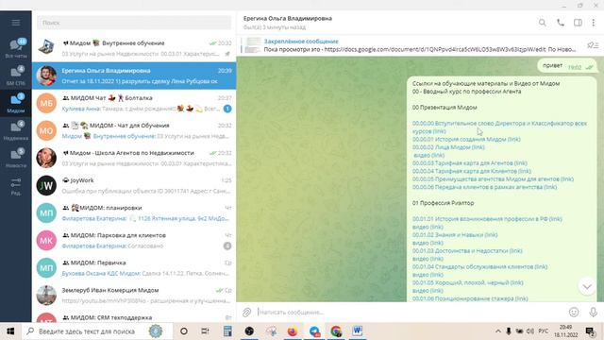Open link '00.01.03 Достоинства и Недостатки'
Viewport: 604px width, 340px height.
pyautogui.click(x=467, y=250)
